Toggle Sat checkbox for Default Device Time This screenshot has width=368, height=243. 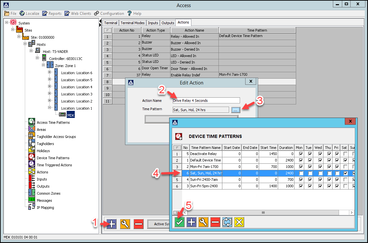[x=345, y=160]
